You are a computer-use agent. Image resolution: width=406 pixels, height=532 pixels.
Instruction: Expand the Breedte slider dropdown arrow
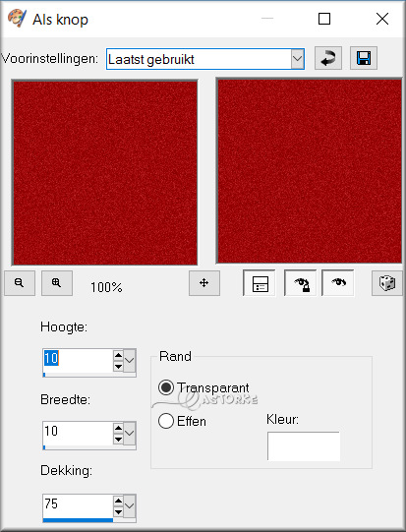[x=129, y=434]
